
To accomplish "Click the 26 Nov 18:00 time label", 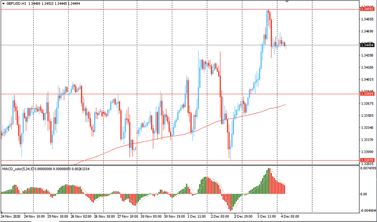I will pyautogui.click(x=104, y=216).
